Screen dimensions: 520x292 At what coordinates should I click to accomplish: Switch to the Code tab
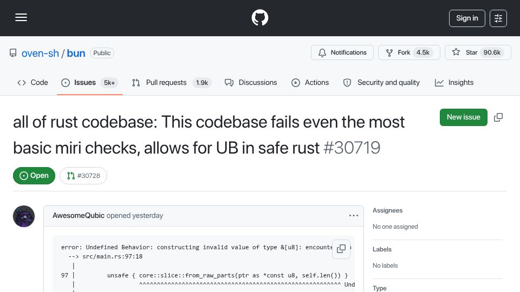point(32,82)
